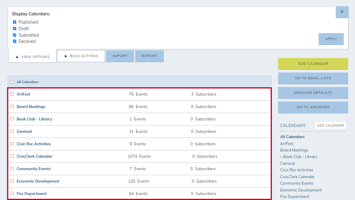Click Book Club - Library's 1 Events count
The height and width of the screenshot is (200, 355).
click(138, 119)
